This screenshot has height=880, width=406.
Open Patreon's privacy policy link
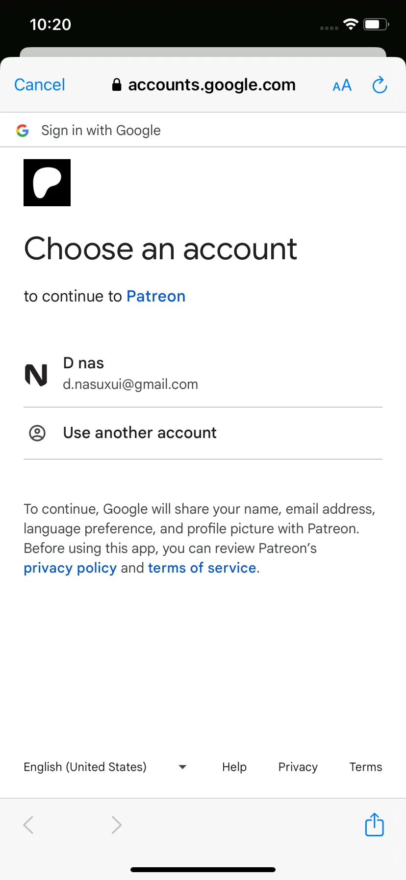pyautogui.click(x=70, y=568)
